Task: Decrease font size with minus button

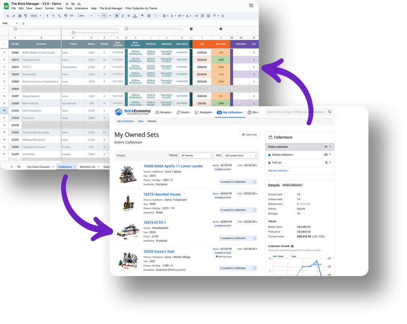Action: pyautogui.click(x=98, y=16)
